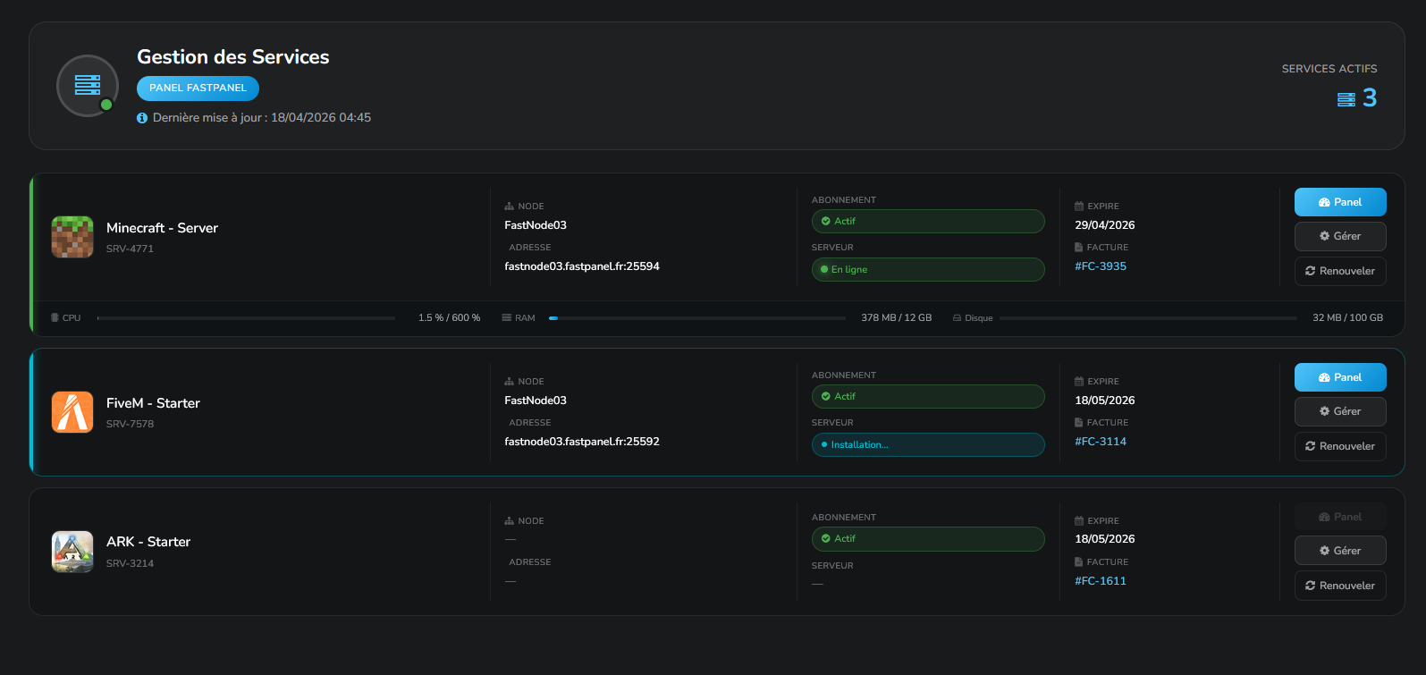Image resolution: width=1426 pixels, height=675 pixels.
Task: Click Renouveler for Minecraft - Server
Action: coord(1340,271)
